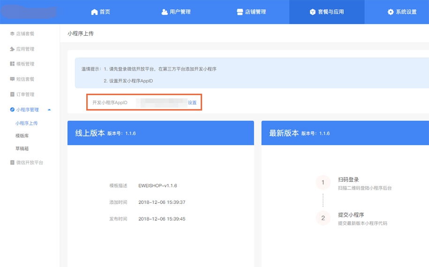Screen dimensions: 429x267
Task: Click the 短信套餐 message icon in sidebar
Action: click(12, 79)
